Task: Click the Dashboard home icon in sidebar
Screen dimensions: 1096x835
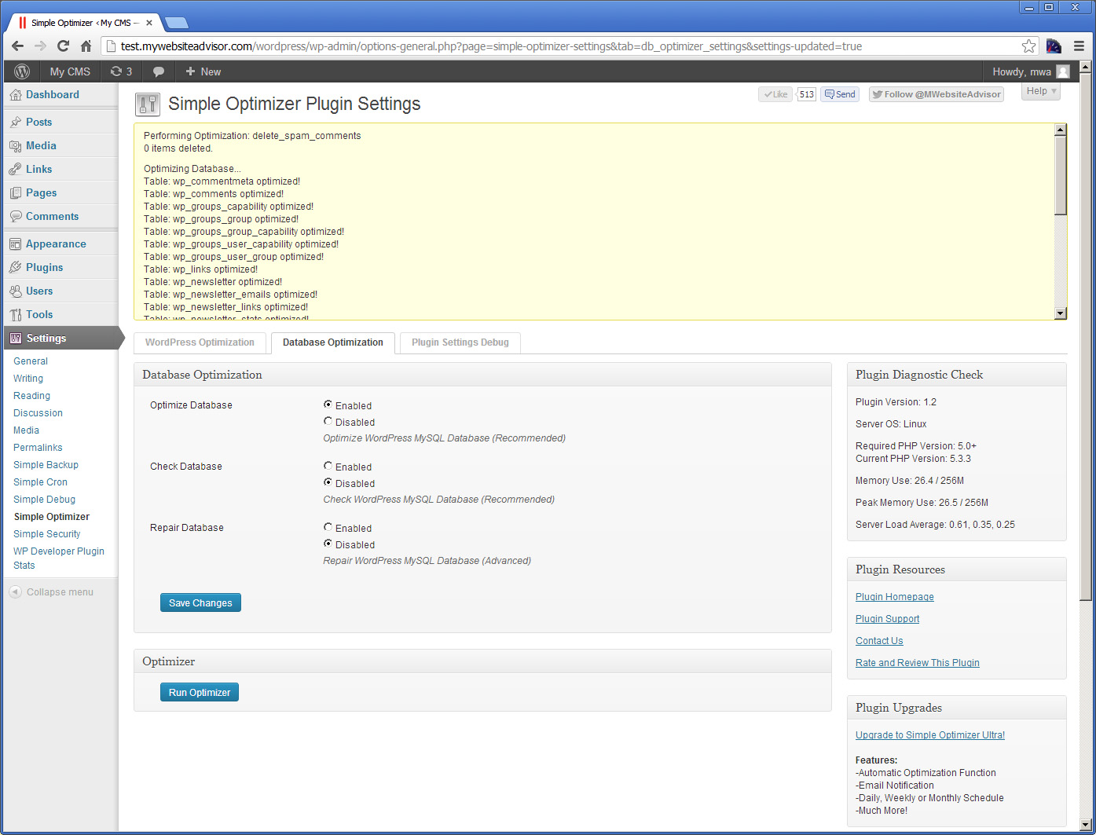Action: (16, 95)
